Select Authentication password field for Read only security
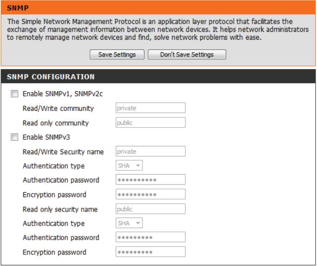 click(x=150, y=237)
